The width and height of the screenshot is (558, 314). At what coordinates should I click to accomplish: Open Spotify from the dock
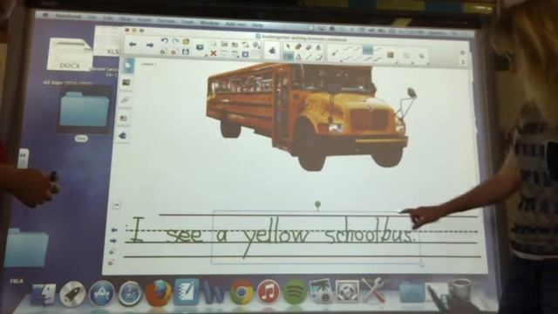(295, 292)
